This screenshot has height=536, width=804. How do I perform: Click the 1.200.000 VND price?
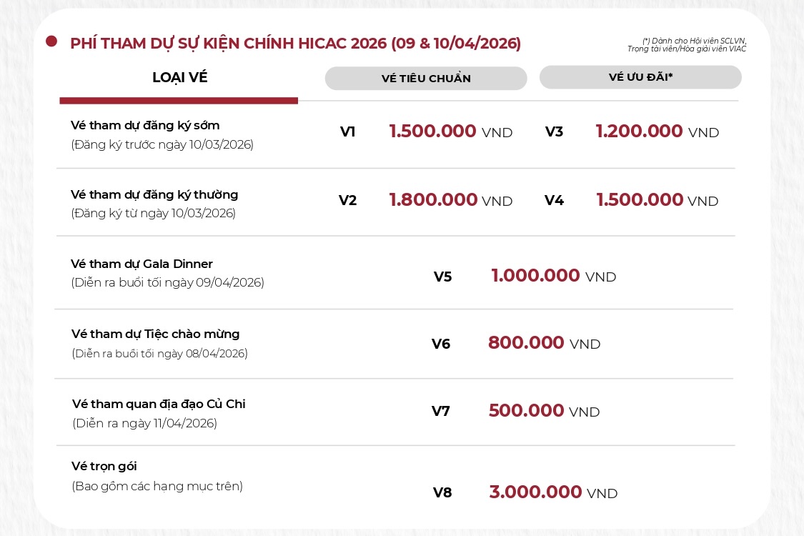(x=657, y=131)
